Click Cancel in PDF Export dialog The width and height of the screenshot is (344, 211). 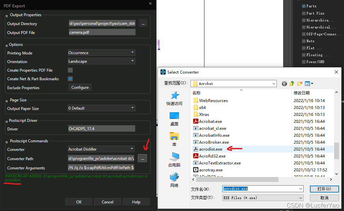click(107, 202)
